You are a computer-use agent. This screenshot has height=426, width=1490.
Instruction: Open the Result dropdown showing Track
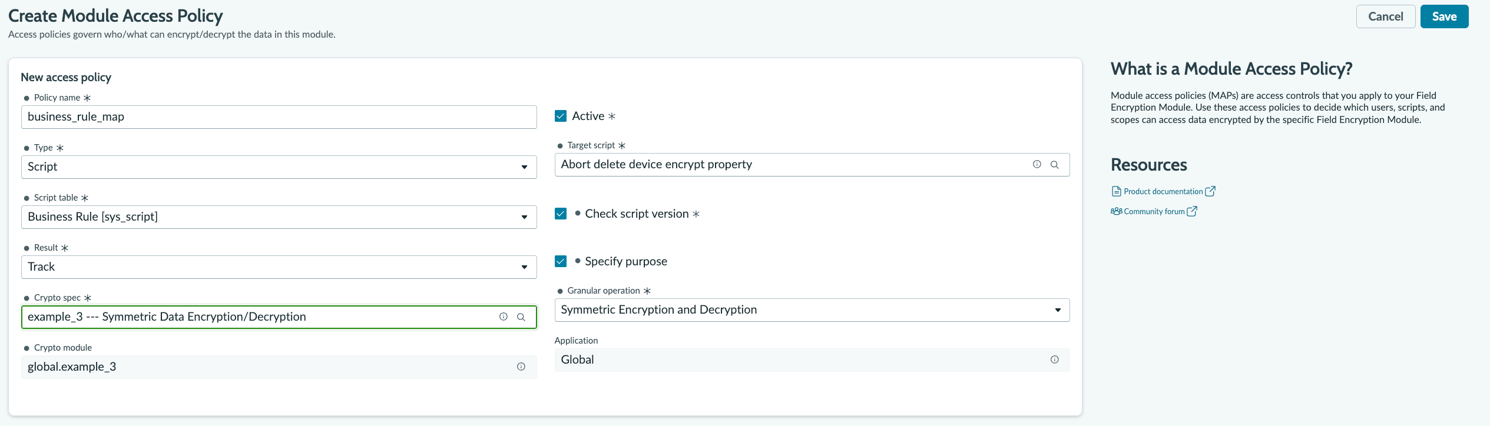pyautogui.click(x=279, y=267)
